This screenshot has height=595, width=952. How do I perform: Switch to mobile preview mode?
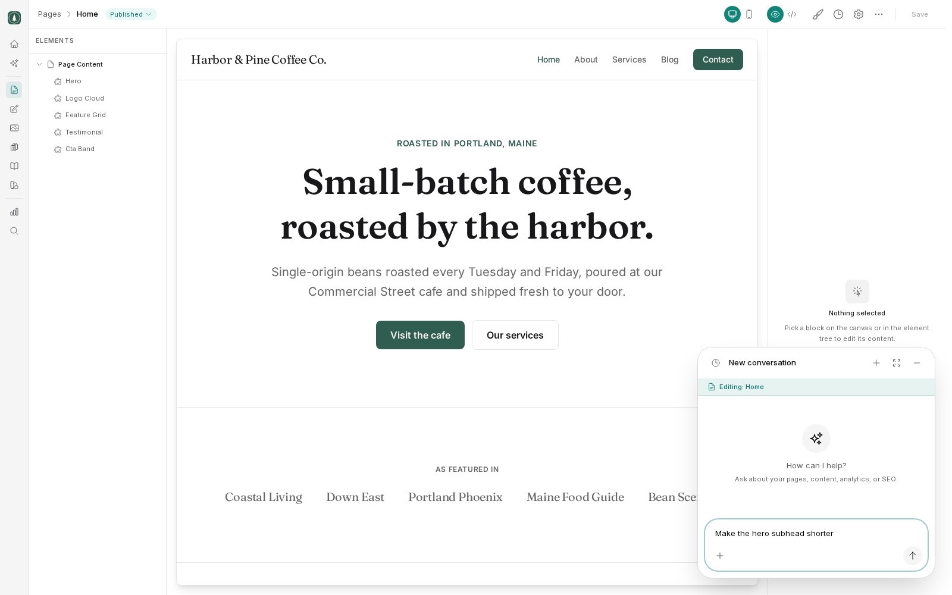pos(749,14)
